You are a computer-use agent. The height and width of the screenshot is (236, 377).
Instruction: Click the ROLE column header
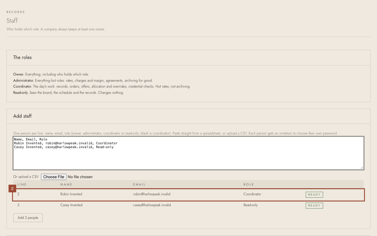249,184
